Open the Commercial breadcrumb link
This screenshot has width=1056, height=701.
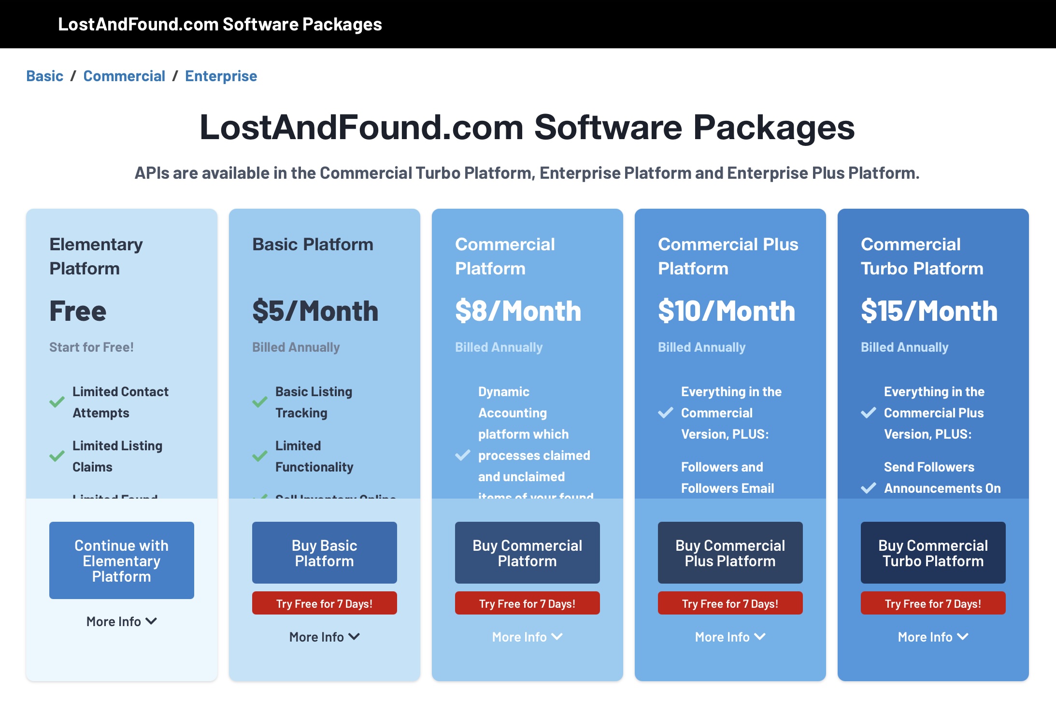pyautogui.click(x=124, y=76)
